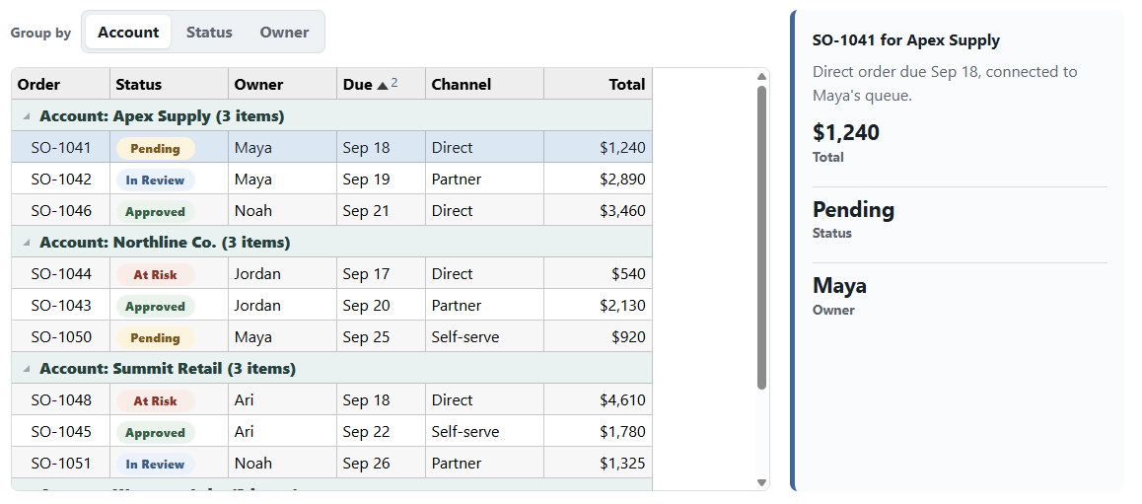Click Ari owner in SO-1045 row
Viewport: 1142px width, 504px height.
pyautogui.click(x=283, y=432)
